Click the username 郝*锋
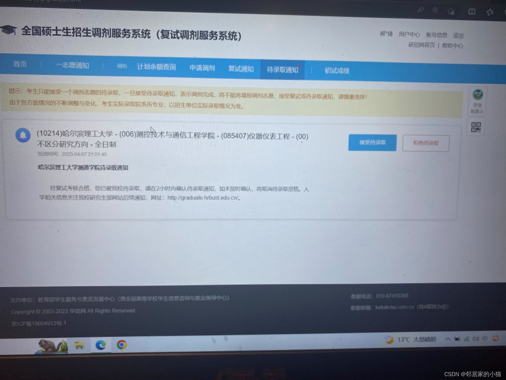506x380 pixels. pyautogui.click(x=386, y=34)
